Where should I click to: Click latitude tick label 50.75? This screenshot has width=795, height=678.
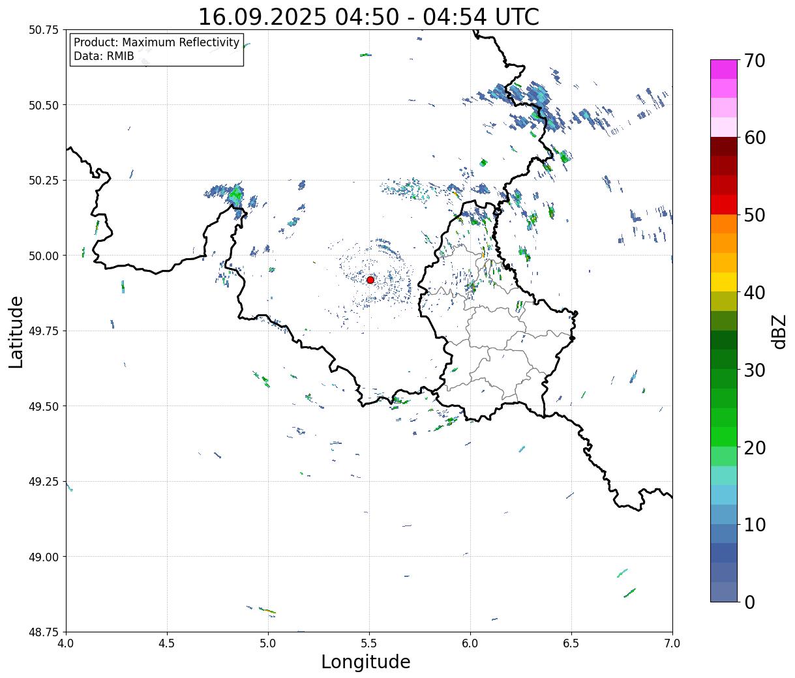(43, 30)
